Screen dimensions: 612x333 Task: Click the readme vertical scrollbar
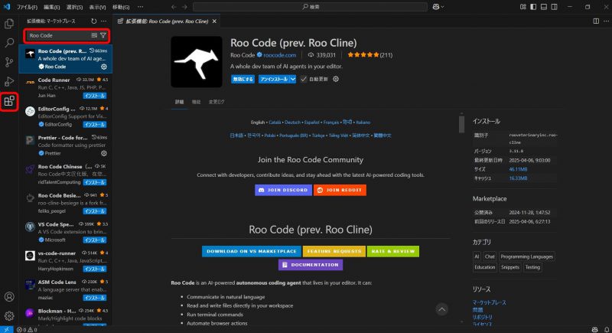click(x=461, y=125)
